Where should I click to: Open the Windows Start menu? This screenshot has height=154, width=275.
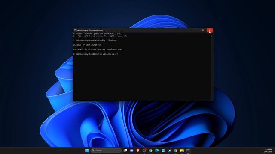87,151
